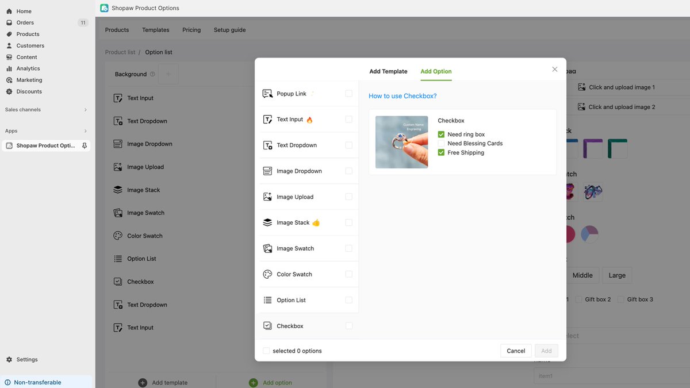This screenshot has width=690, height=388.
Task: Toggle the select-all 'selected 0 options' checkbox
Action: tap(266, 351)
